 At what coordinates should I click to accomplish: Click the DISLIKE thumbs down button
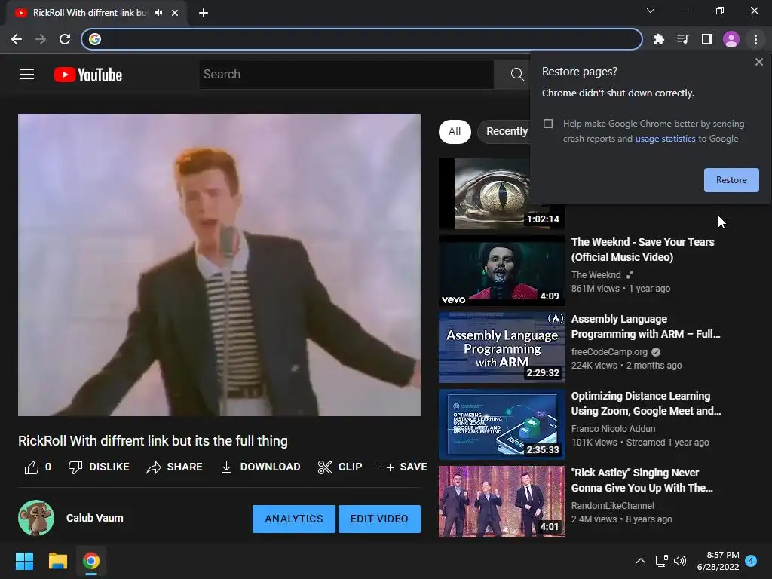(99, 467)
